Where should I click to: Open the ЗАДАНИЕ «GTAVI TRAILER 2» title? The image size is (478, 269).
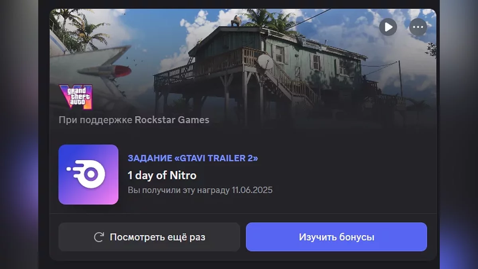pos(193,158)
